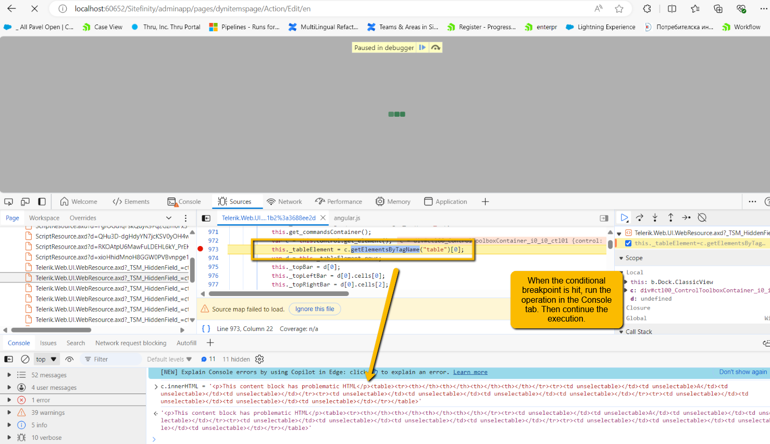Click the step into function button
Screen dimensions: 770x444
tap(655, 218)
